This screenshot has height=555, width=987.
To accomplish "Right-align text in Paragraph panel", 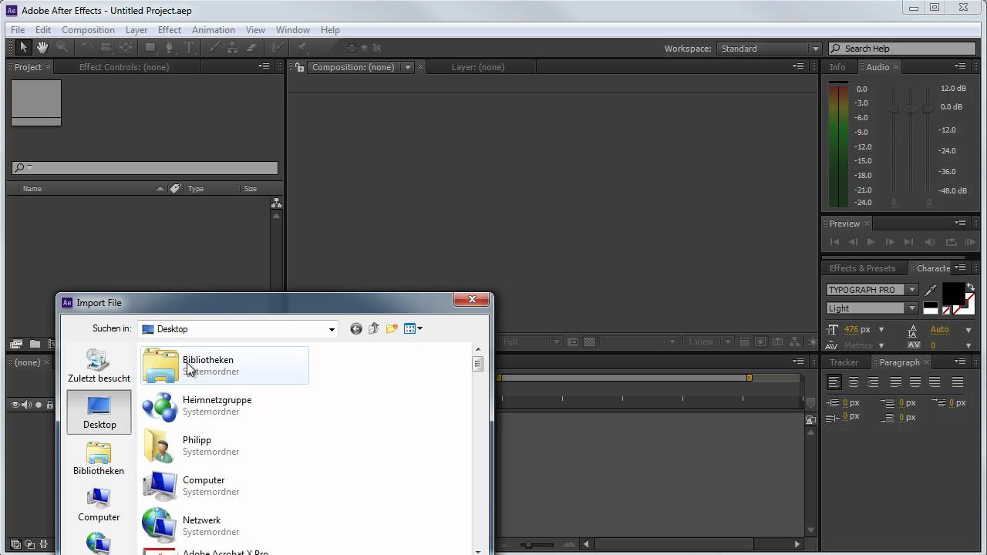I will point(873,382).
